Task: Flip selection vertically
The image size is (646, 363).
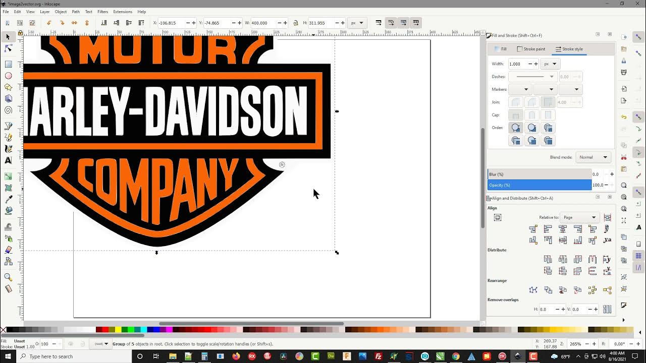Action: 87,23
